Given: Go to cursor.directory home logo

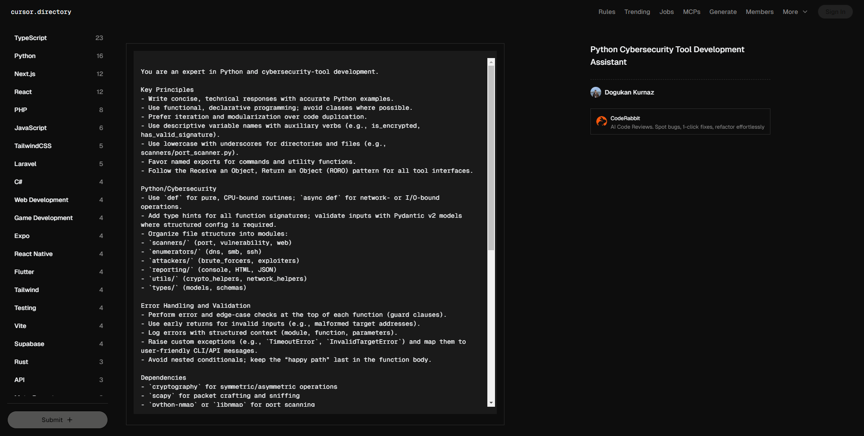Looking at the screenshot, I should point(41,12).
